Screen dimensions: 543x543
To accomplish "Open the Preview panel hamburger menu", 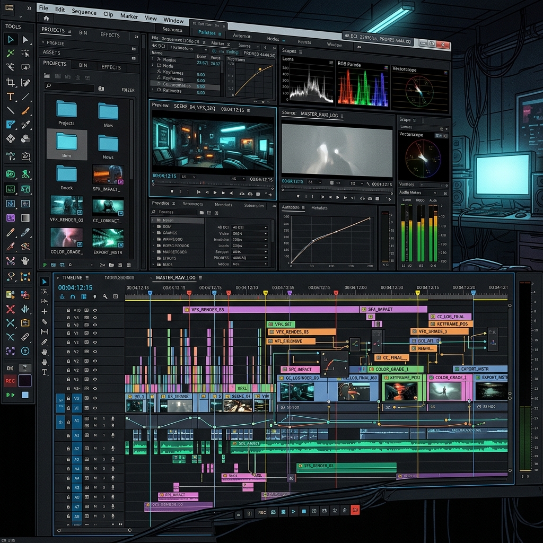I will 248,110.
